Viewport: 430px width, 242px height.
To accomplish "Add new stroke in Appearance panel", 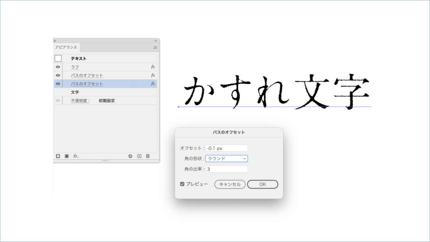I will [x=58, y=156].
